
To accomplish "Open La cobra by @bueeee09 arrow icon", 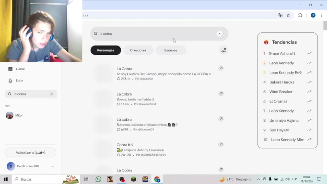I will click(221, 119).
